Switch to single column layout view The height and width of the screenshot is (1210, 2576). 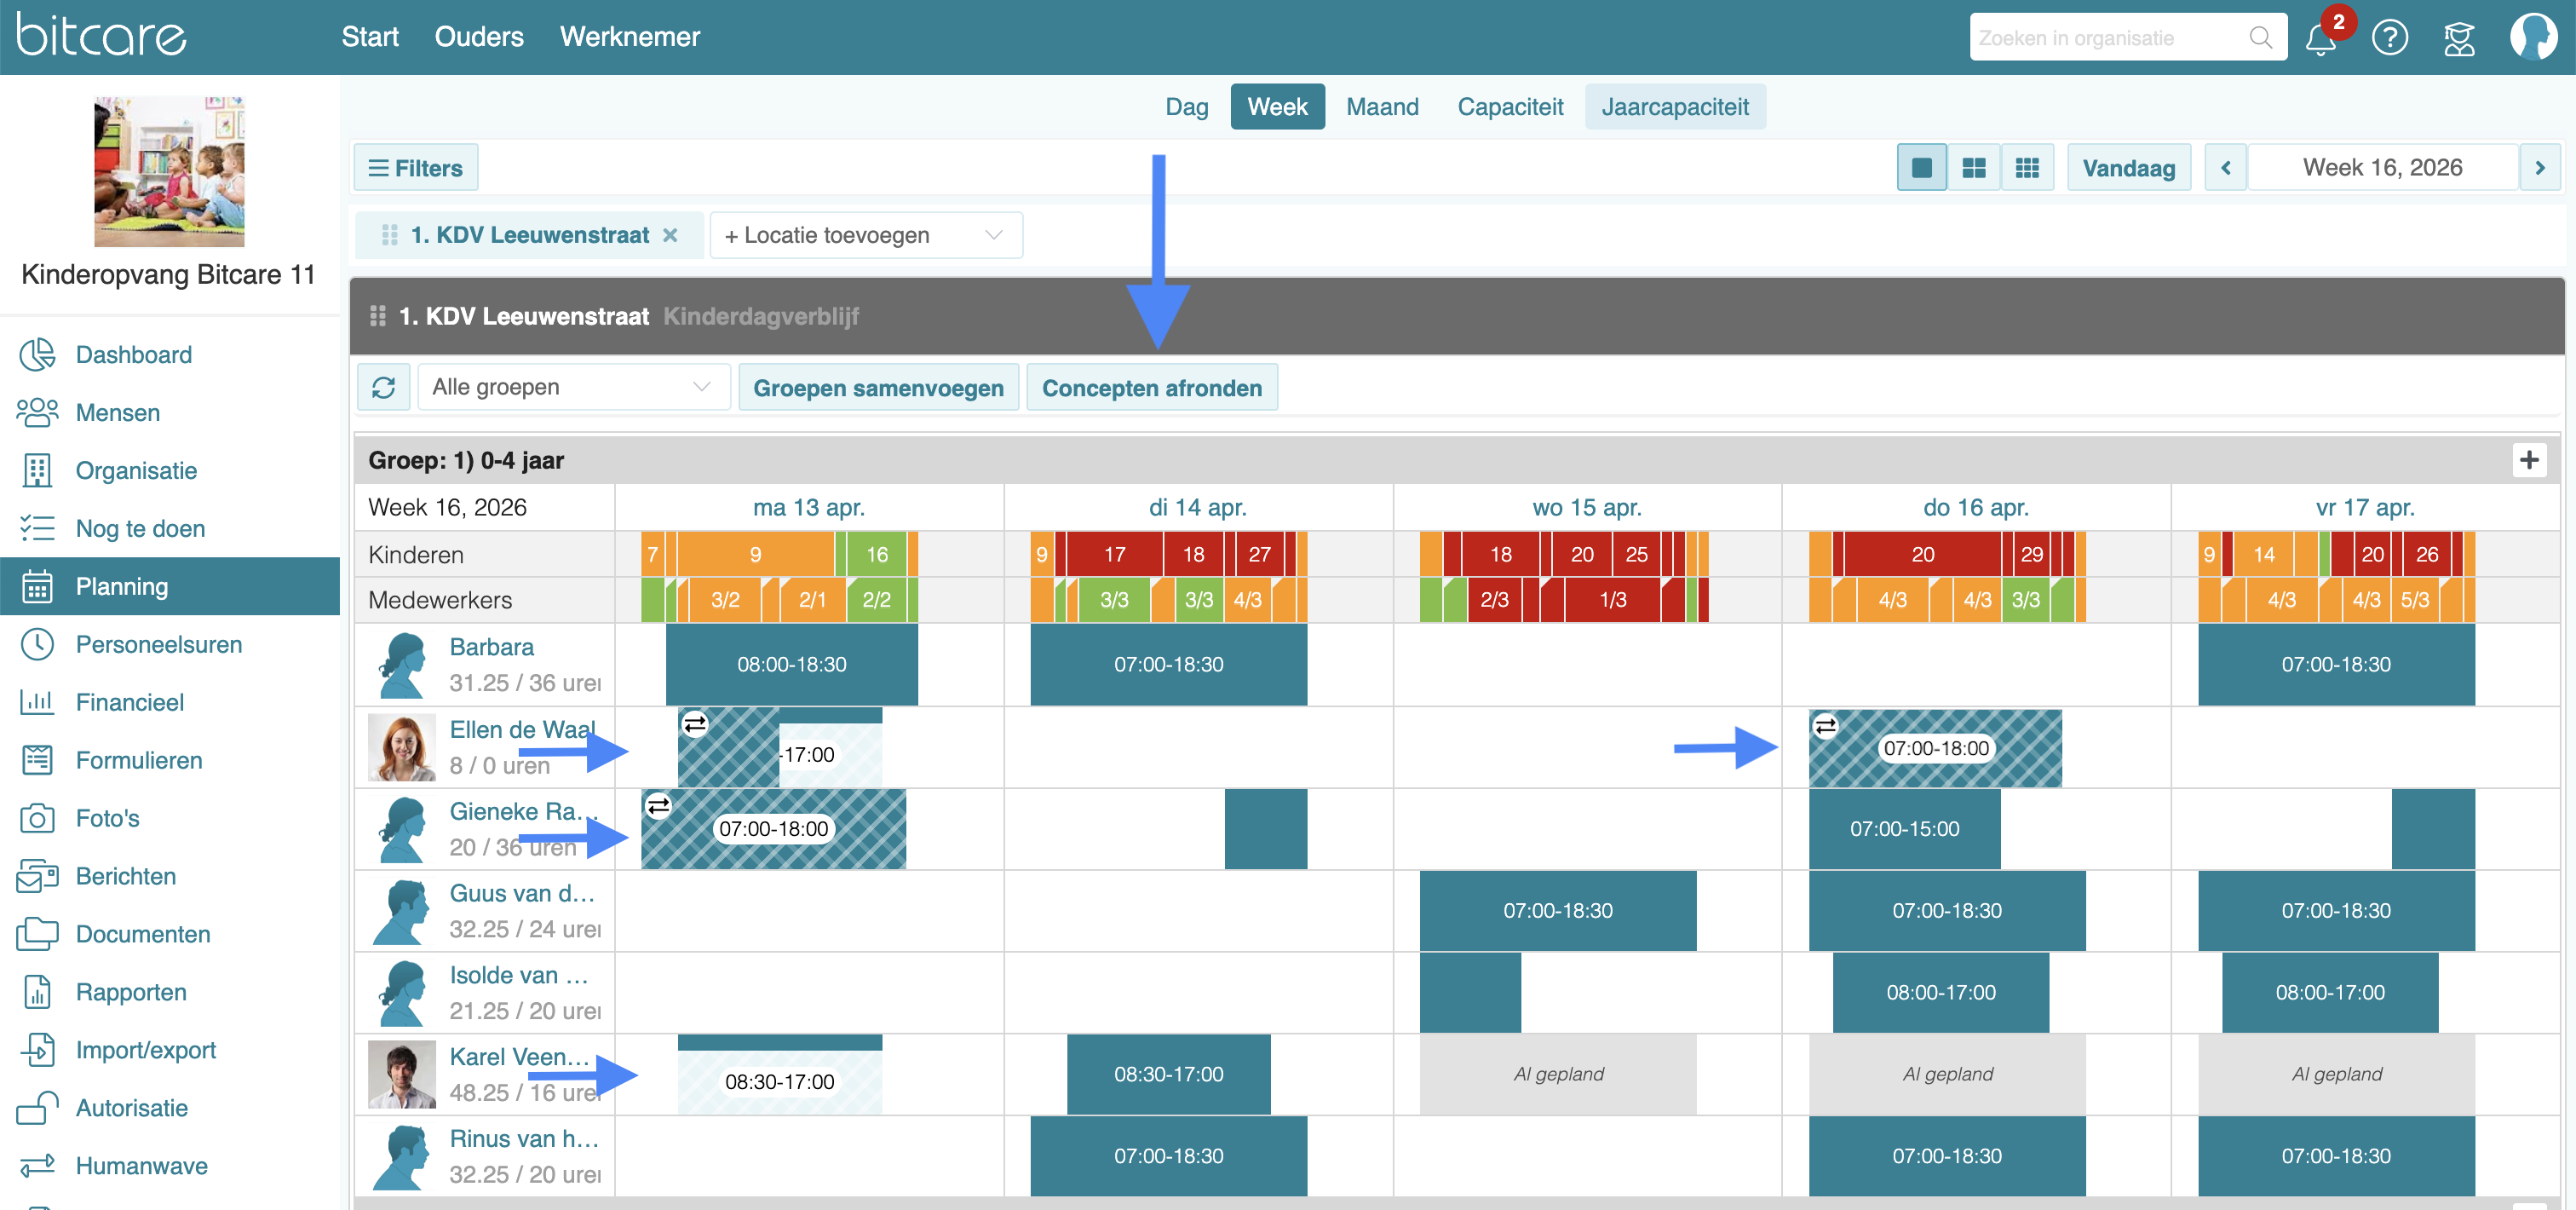[x=1921, y=168]
